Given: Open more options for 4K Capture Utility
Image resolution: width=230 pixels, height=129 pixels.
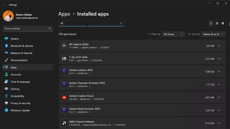Looking at the screenshot, I should pyautogui.click(x=219, y=46).
